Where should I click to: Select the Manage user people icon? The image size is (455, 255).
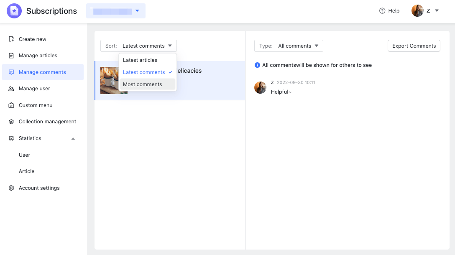point(11,88)
